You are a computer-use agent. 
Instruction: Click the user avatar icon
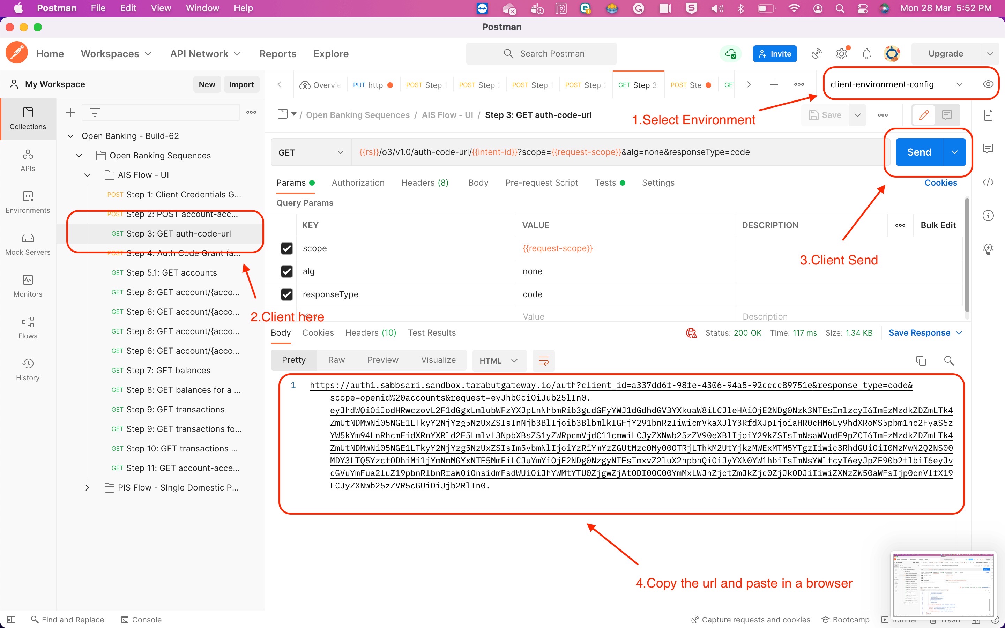892,54
